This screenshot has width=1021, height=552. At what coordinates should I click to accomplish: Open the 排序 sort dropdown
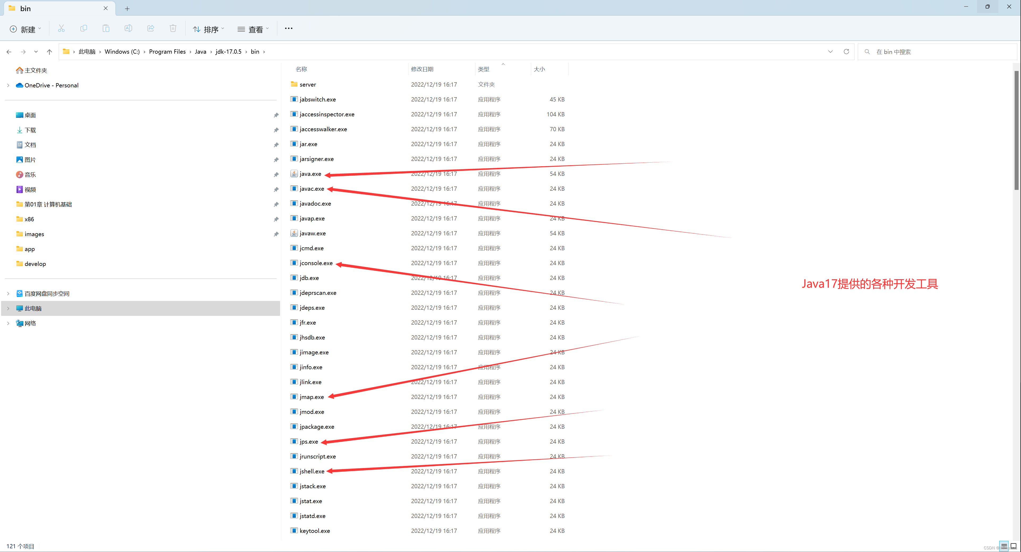pos(209,29)
